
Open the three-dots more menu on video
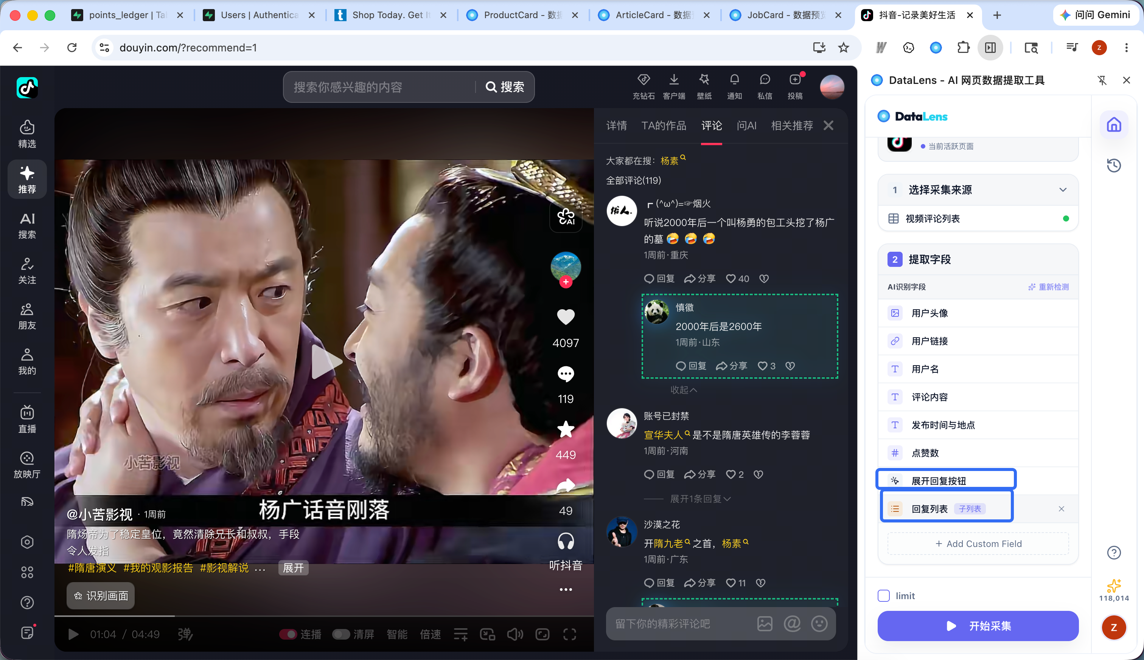click(x=566, y=590)
